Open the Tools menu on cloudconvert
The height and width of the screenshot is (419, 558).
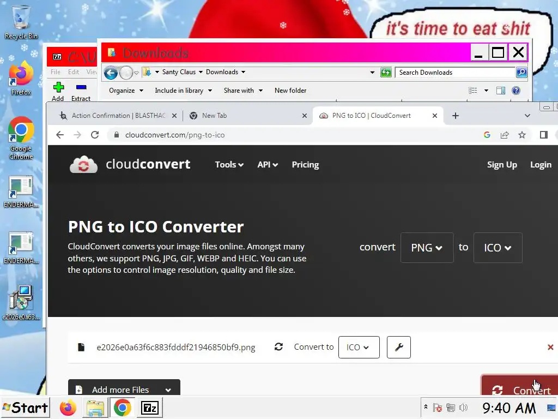tap(229, 165)
